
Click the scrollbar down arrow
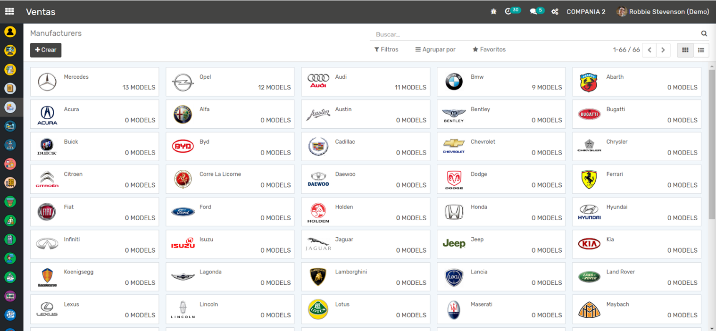[712, 328]
